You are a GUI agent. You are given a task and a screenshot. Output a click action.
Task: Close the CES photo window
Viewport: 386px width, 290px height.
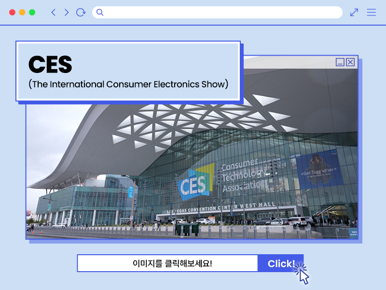350,62
